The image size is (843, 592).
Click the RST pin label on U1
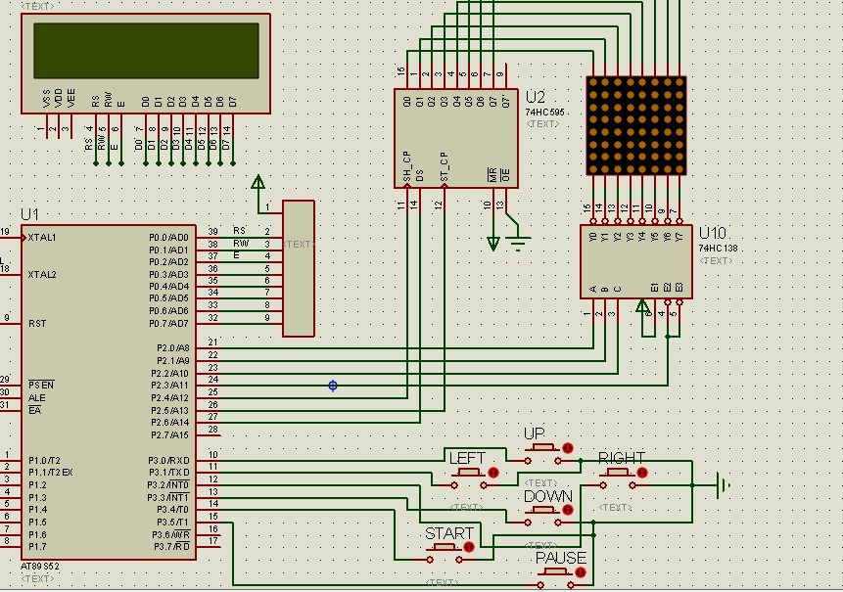tap(37, 323)
